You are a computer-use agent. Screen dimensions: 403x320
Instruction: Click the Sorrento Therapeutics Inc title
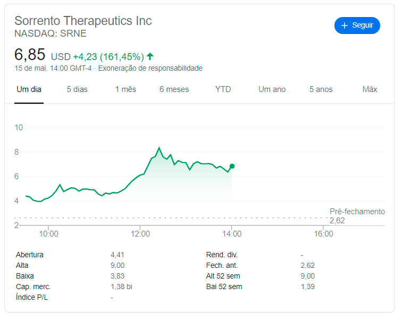point(83,21)
